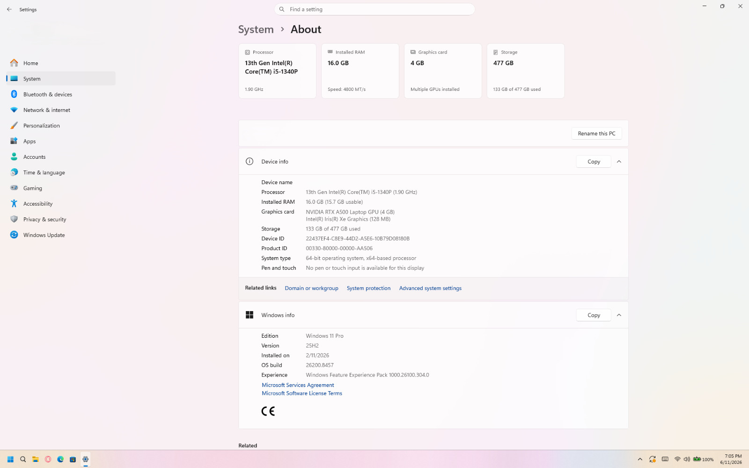Select the Product ID 00330-80000-00000-AA506
Screen dimensions: 749x468
(339, 249)
